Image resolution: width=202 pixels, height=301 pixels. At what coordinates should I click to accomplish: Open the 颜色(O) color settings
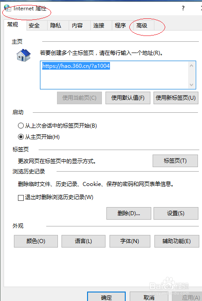36,241
